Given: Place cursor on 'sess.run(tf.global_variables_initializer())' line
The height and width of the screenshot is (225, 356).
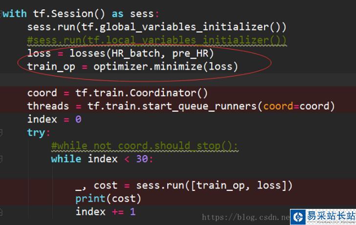Looking at the screenshot, I should tap(156, 27).
